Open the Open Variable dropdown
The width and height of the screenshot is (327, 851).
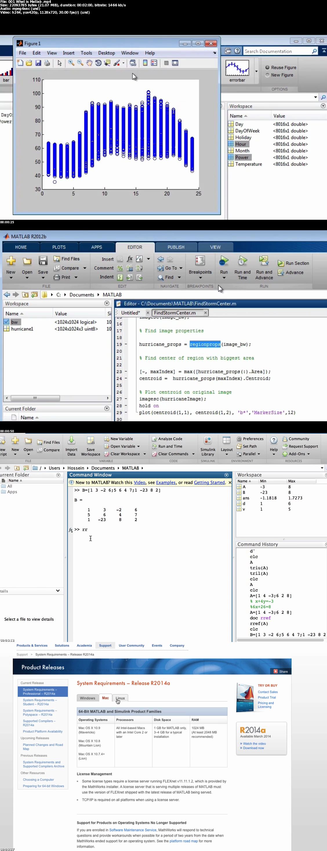click(138, 446)
